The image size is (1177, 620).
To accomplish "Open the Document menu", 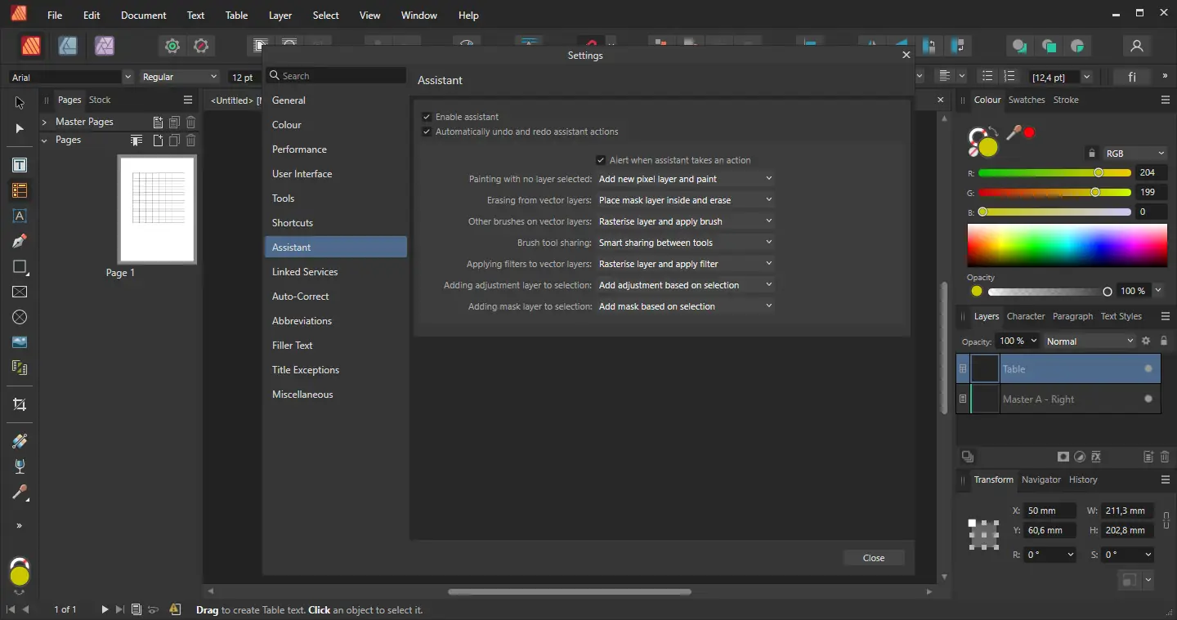I will coord(143,16).
